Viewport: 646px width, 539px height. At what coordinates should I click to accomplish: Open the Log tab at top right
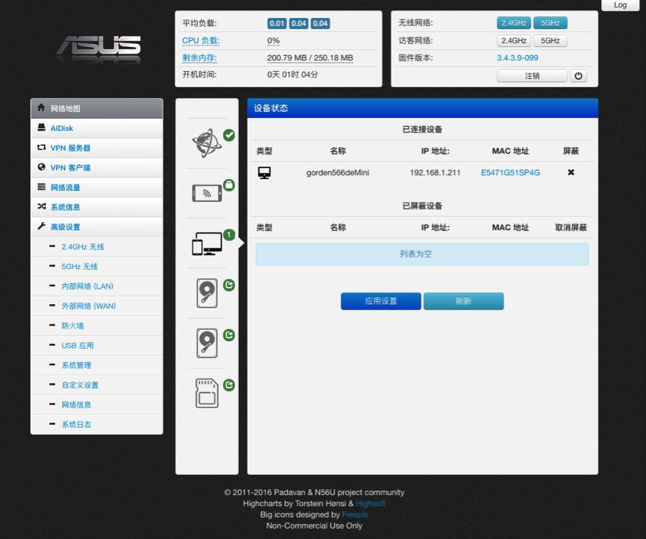[620, 5]
